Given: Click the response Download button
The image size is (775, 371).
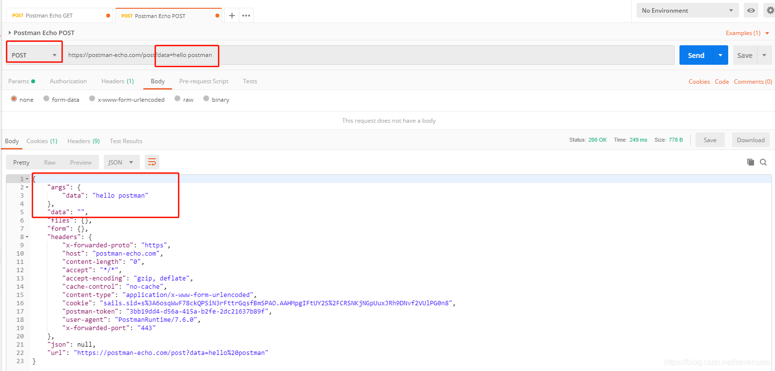Looking at the screenshot, I should 751,140.
